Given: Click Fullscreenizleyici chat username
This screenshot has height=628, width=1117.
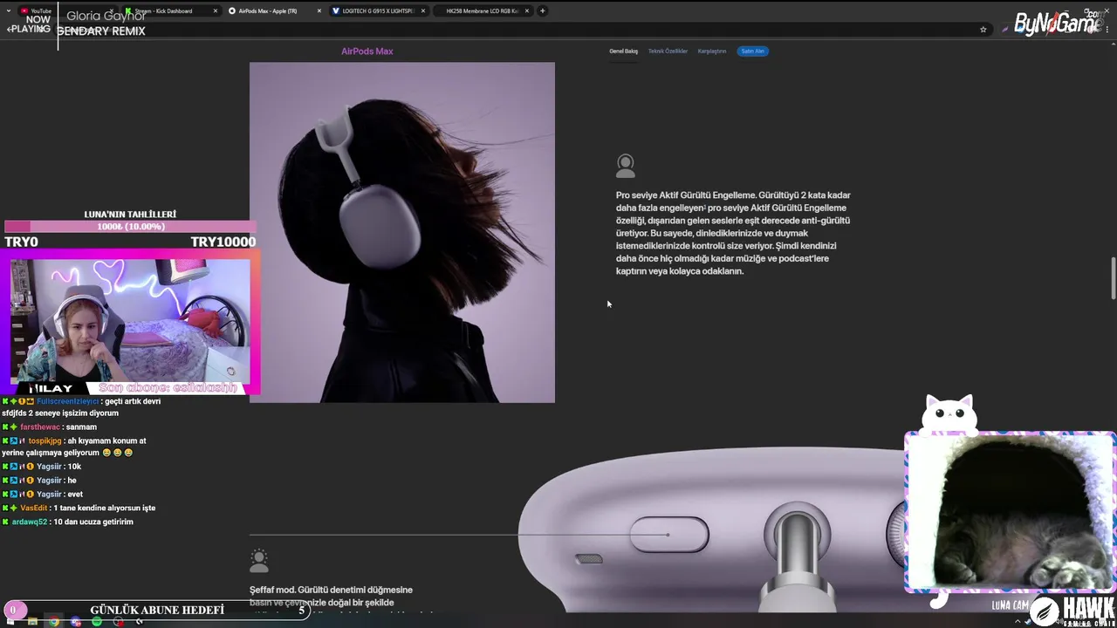Looking at the screenshot, I should [x=68, y=401].
